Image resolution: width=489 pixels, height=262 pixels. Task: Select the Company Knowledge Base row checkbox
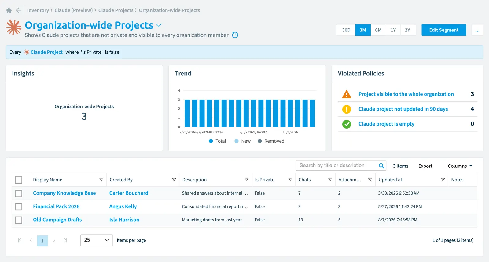click(19, 193)
